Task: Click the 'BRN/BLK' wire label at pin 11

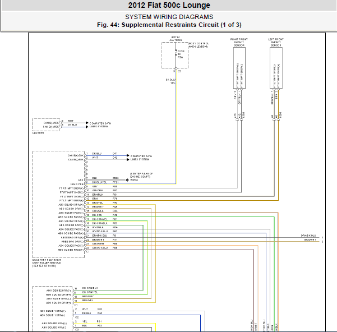Action: (98, 194)
